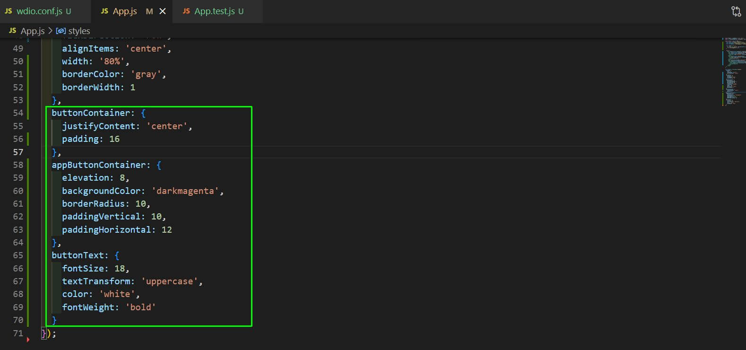Open the App.test.js tab
The height and width of the screenshot is (350, 746).
[215, 11]
